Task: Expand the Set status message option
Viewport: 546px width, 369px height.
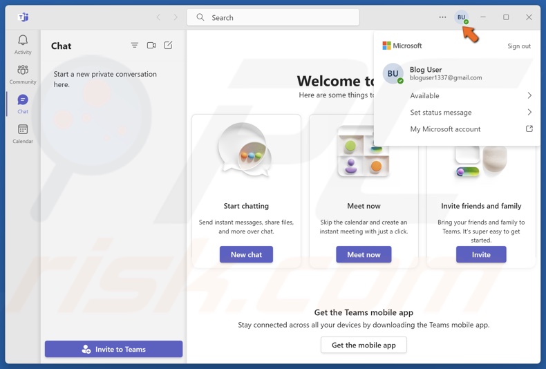Action: coord(470,113)
